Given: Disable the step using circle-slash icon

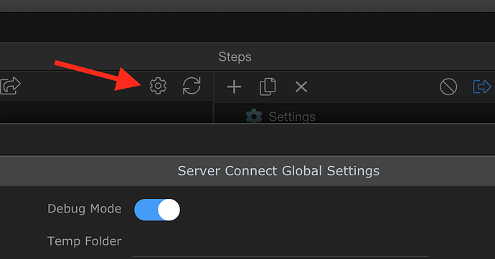Looking at the screenshot, I should [x=448, y=87].
